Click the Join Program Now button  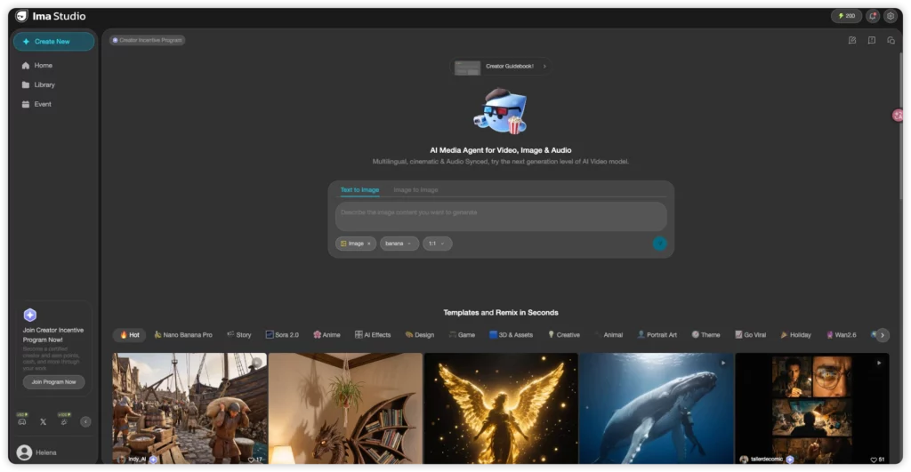point(54,381)
